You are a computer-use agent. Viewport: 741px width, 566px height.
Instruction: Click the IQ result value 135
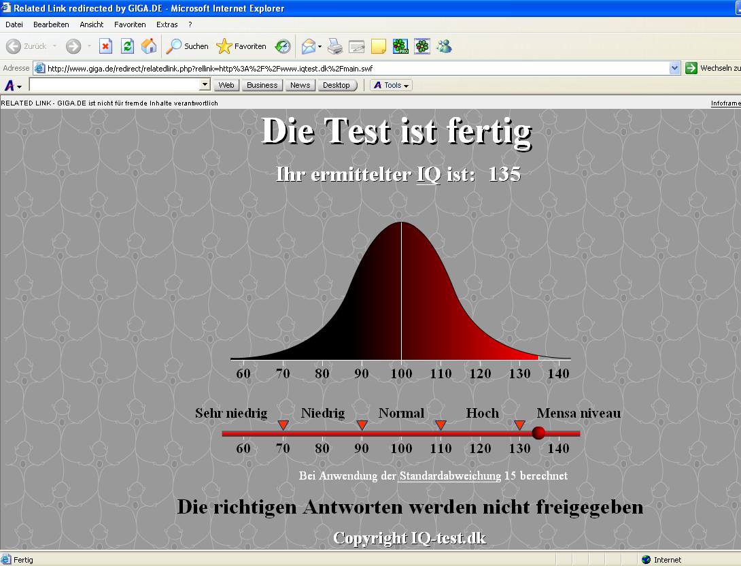coord(504,174)
